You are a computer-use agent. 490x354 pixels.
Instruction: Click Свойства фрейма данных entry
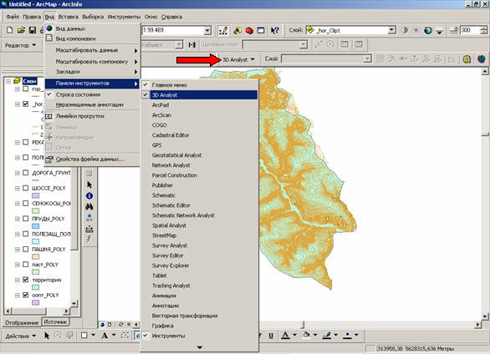coord(92,159)
